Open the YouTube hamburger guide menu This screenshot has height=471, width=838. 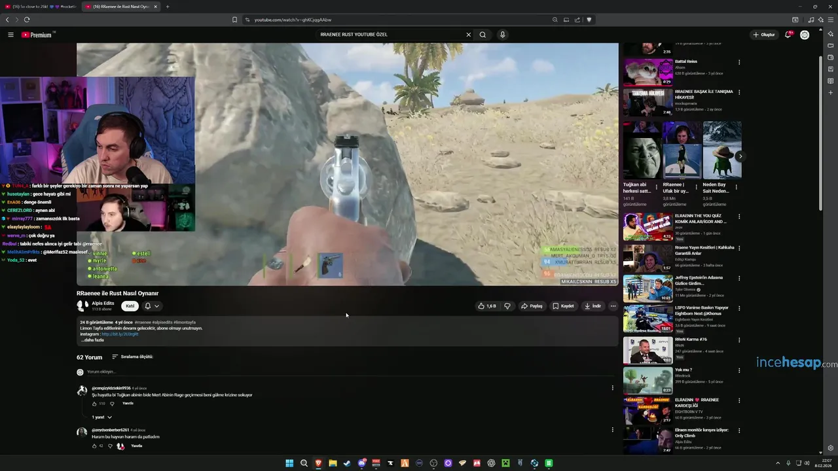point(10,35)
